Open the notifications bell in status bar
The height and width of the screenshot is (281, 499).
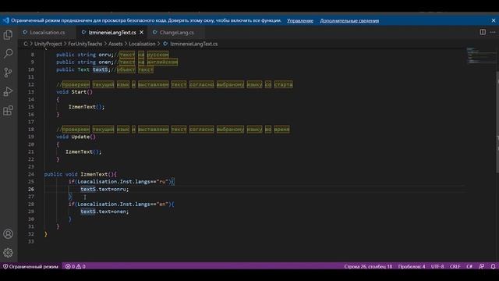tap(493, 266)
